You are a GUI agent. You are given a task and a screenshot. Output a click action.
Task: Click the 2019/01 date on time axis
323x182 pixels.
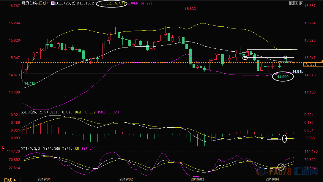pos(44,179)
